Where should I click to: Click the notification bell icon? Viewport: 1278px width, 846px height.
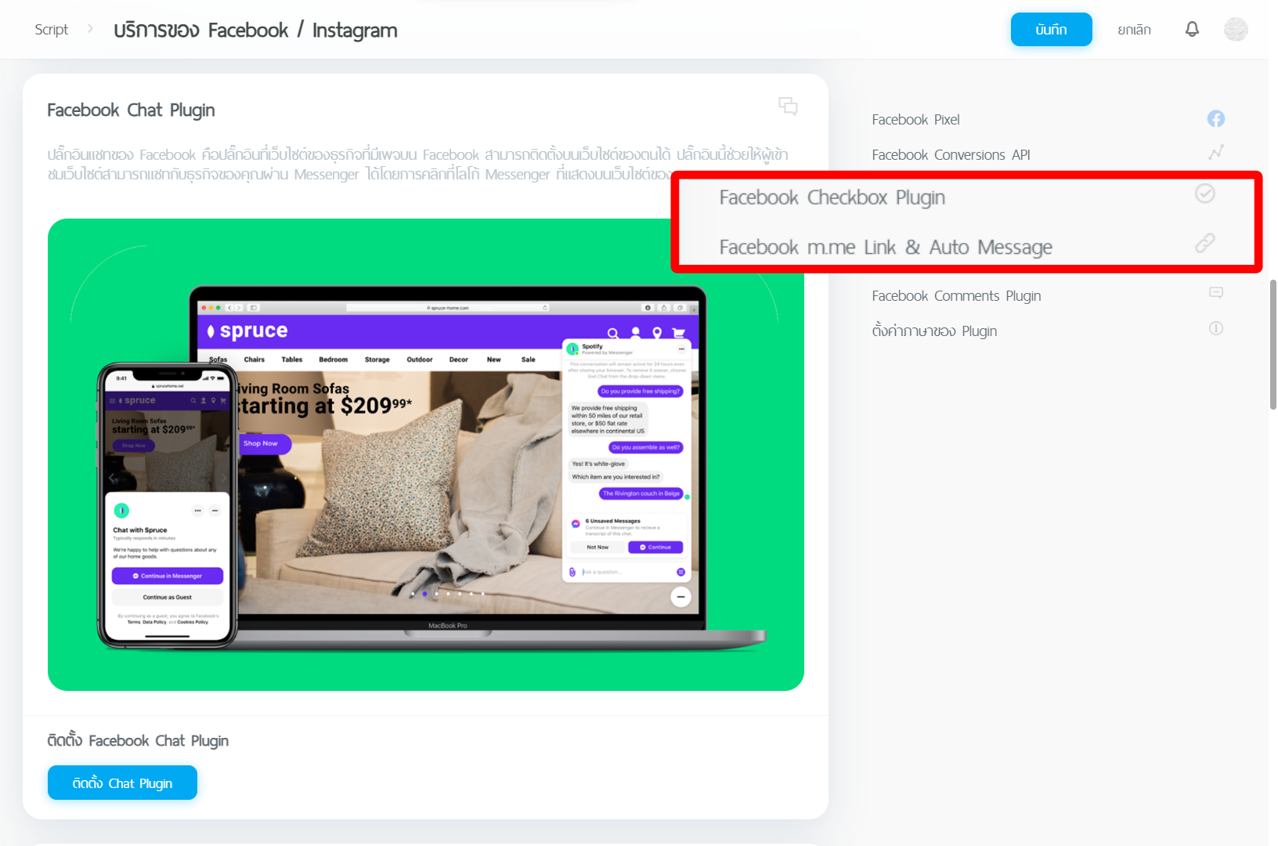point(1192,30)
